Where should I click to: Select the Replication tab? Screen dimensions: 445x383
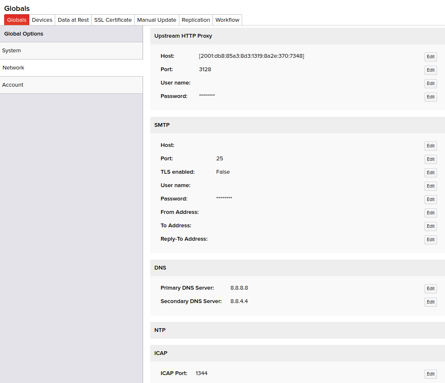click(196, 20)
